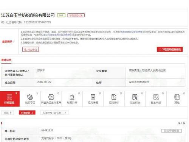Open the 信用评价 pencil icon tab
Viewport: 189px width, 142px height.
click(114, 99)
